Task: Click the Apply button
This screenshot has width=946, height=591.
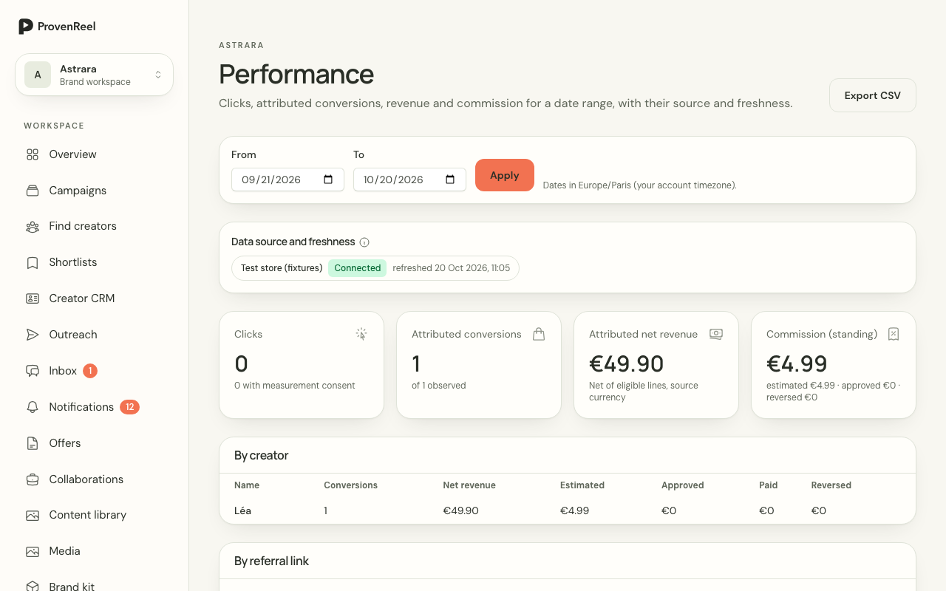Action: (505, 175)
